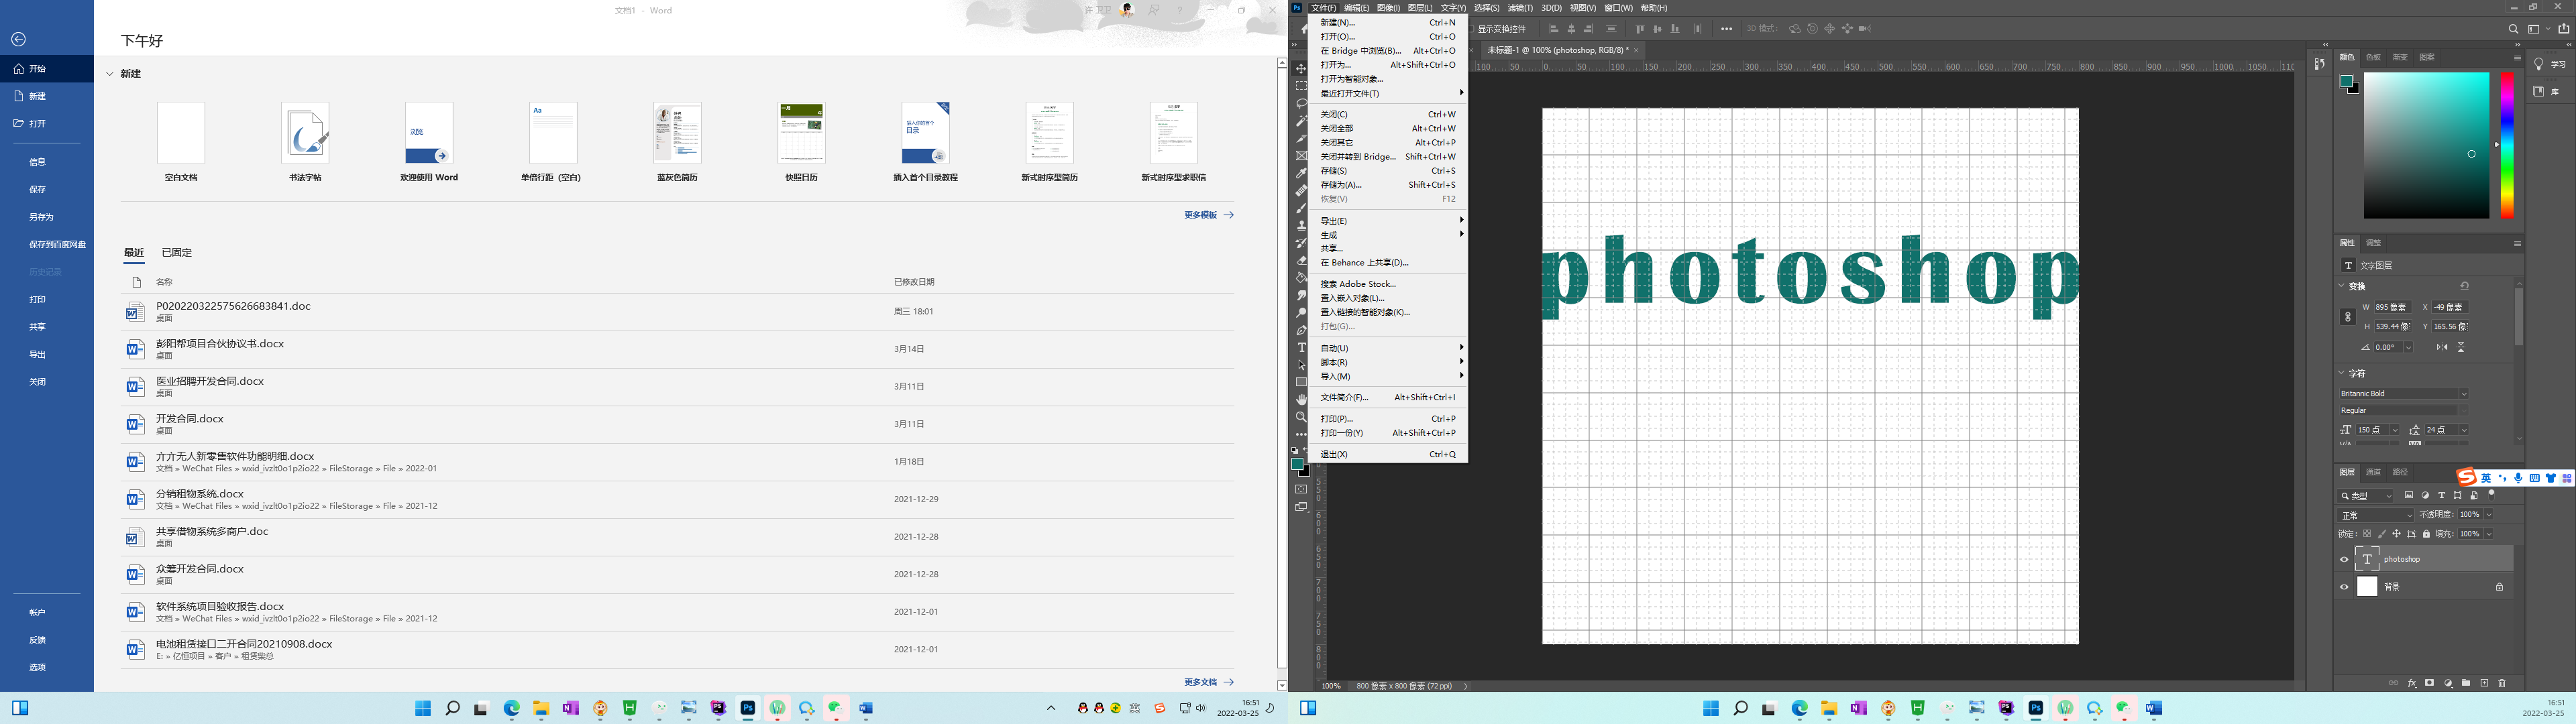Switch to the 已固定 tab in Word

coord(177,253)
